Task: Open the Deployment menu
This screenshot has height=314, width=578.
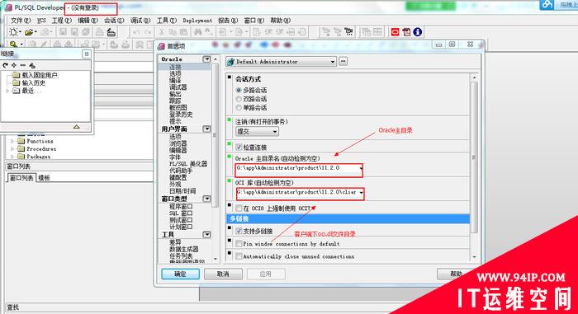Action: tap(197, 21)
